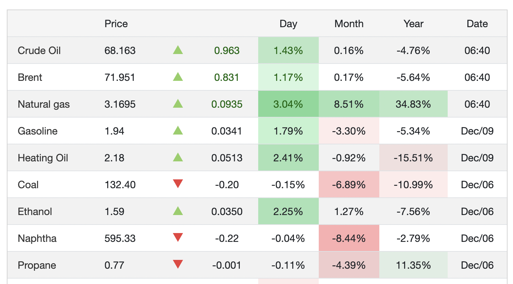Click Ethanol change value 0.0350

pos(227,212)
